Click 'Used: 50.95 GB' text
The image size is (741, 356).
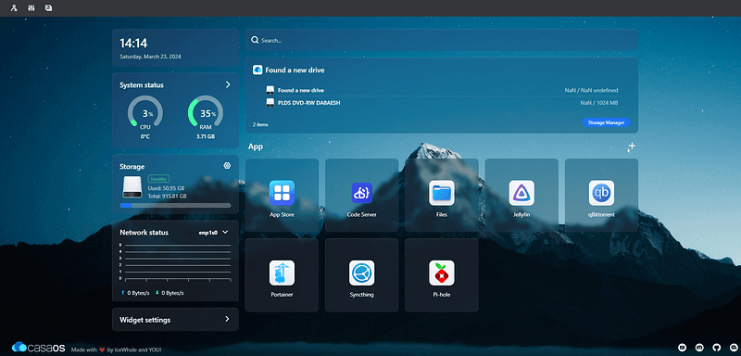click(166, 188)
